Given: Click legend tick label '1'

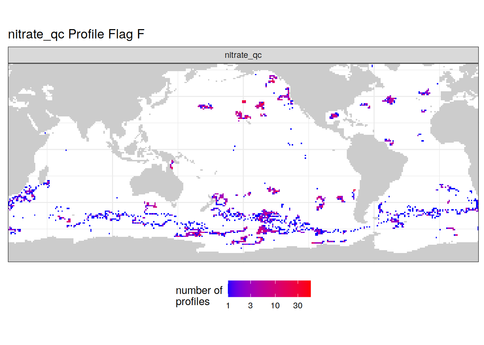Looking at the screenshot, I should click(x=228, y=306).
